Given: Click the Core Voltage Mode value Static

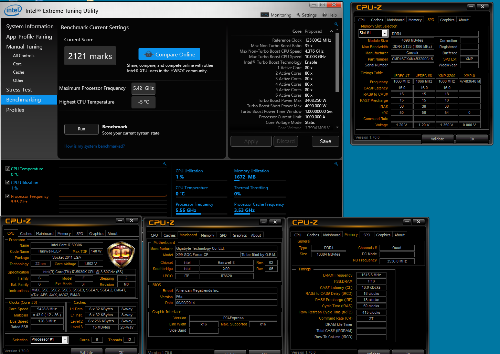Looking at the screenshot, I should [x=310, y=122].
